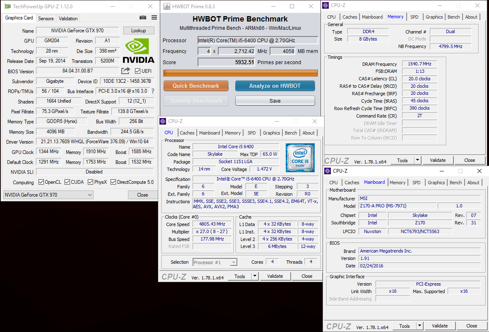Open CPU tab in CPU-Z Mainboard window
This screenshot has height=332, width=489.
point(333,183)
